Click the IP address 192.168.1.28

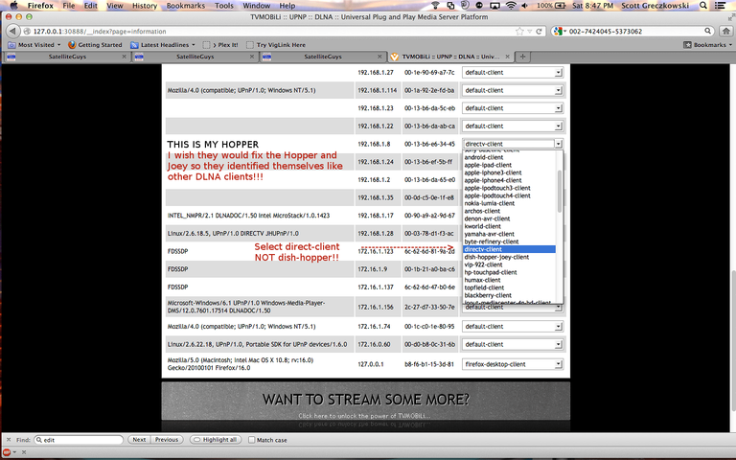click(x=376, y=233)
